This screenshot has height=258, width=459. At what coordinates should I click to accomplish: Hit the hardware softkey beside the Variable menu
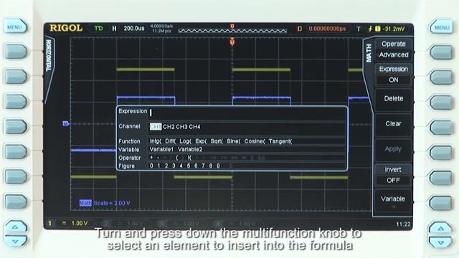442,203
